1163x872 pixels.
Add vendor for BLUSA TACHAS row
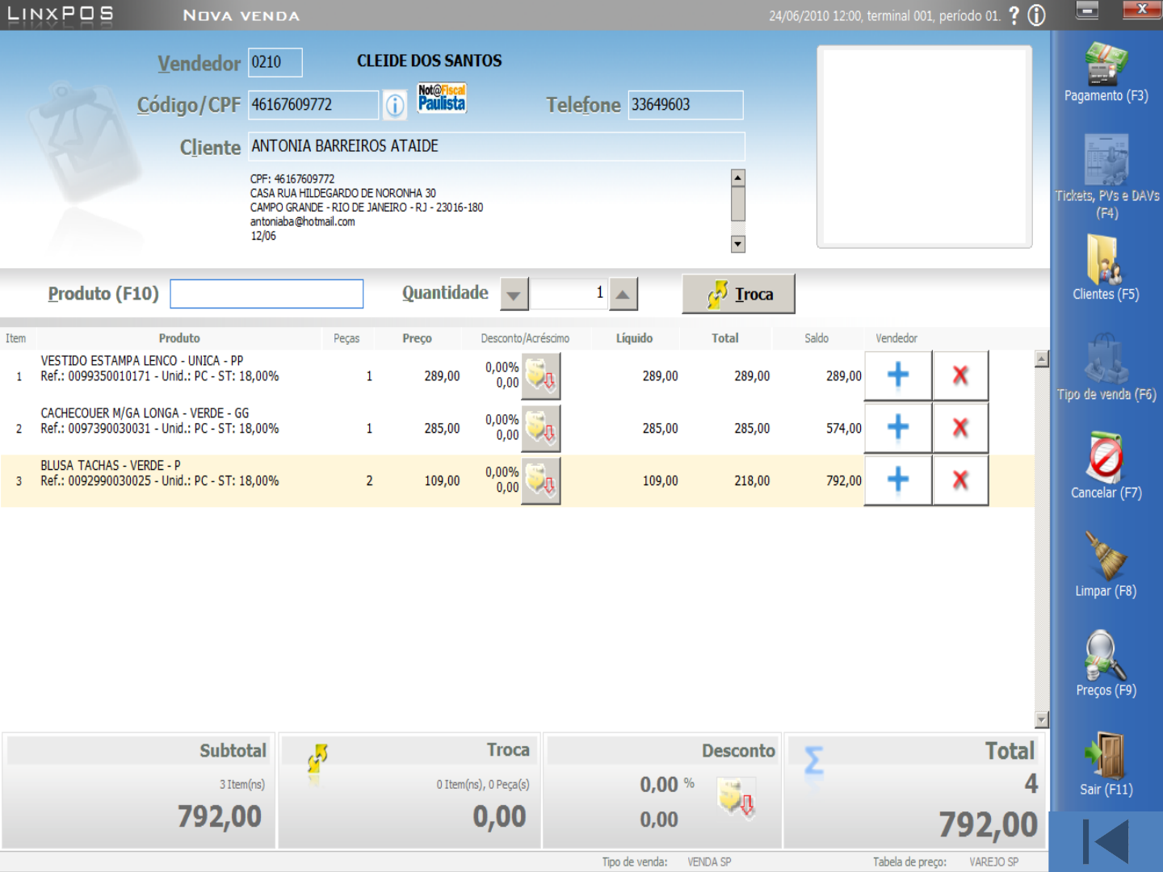click(898, 480)
